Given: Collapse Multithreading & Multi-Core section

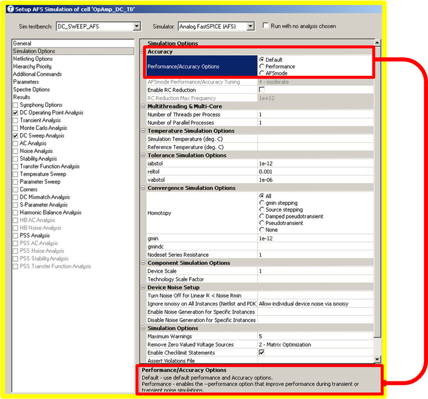Looking at the screenshot, I should (143, 106).
